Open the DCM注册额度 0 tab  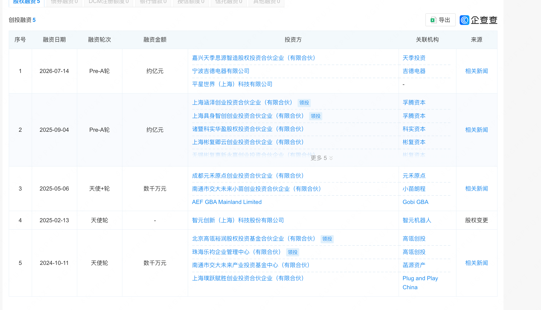click(x=109, y=2)
